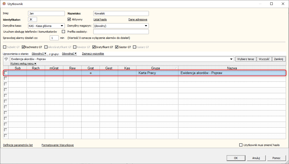Toggle the Aktywny checkbox
Screen dimensions: 289x164
click(69, 19)
